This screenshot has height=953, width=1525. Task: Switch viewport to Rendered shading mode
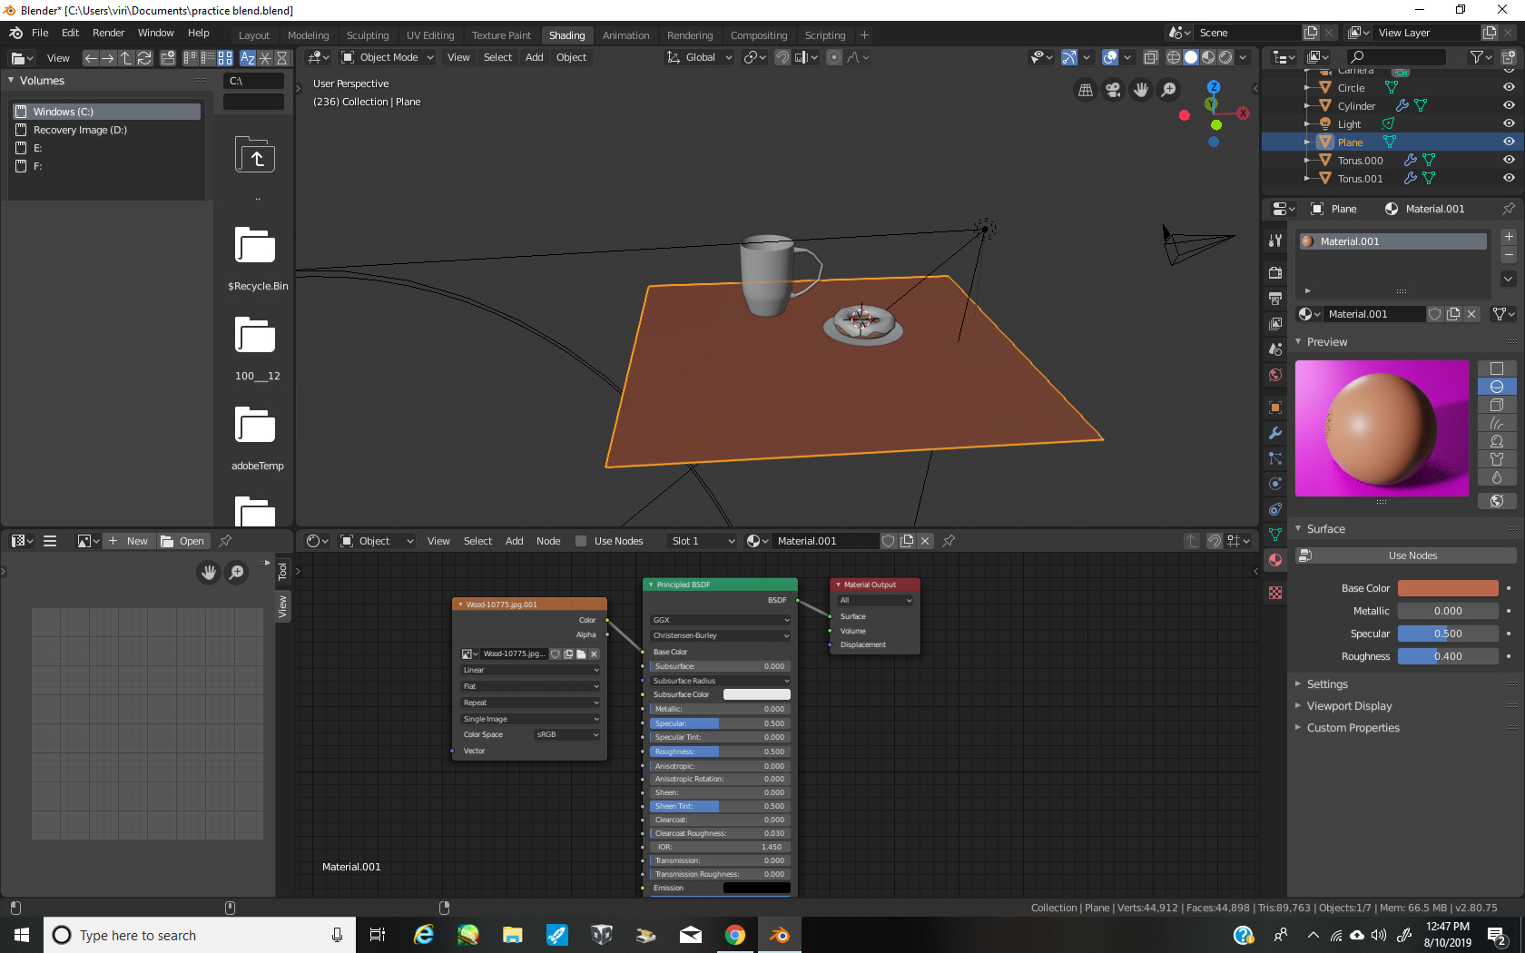click(x=1225, y=57)
